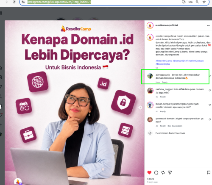Image resolution: width=212 pixels, height=185 pixels.
Task: View the 6 likes list
Action: coord(151,179)
